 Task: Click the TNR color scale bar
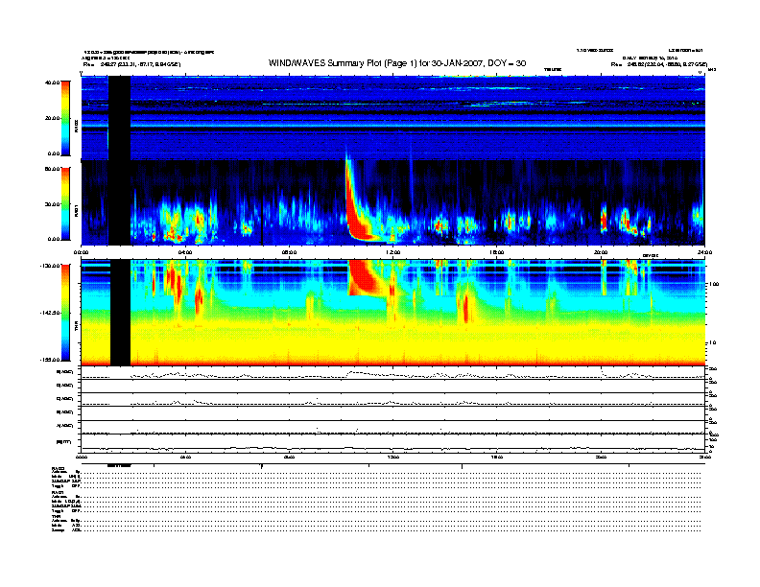[x=65, y=313]
